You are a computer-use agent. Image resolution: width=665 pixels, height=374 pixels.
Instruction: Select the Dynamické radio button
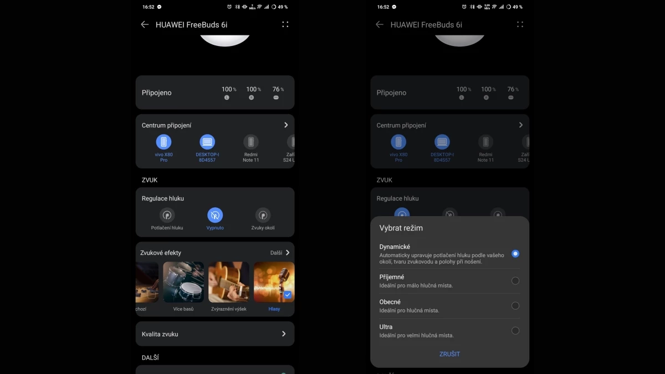[x=515, y=254]
